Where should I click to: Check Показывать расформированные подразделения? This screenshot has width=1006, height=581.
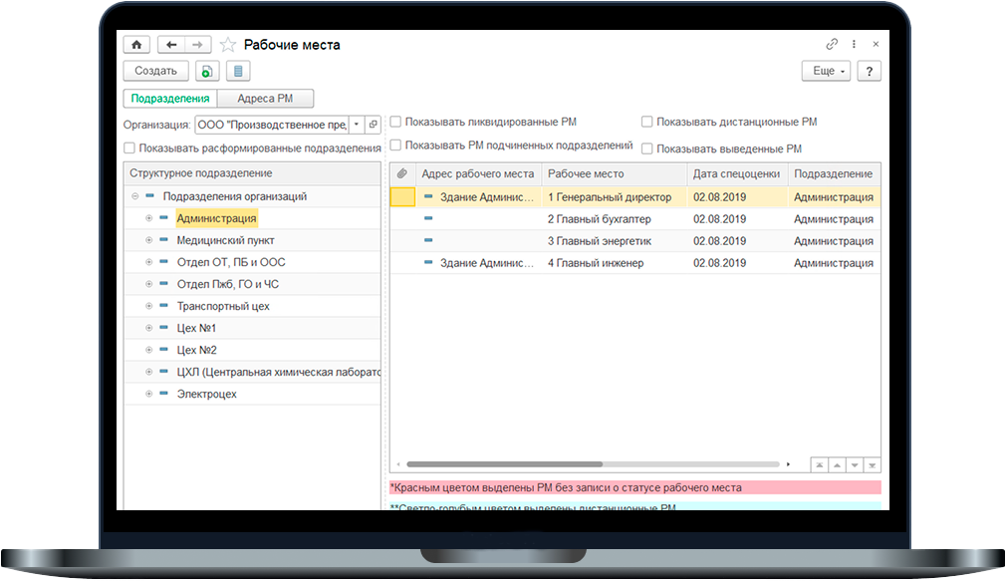(128, 147)
